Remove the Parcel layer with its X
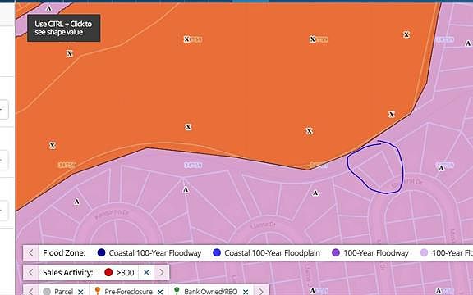The width and height of the screenshot is (473, 295). click(80, 292)
